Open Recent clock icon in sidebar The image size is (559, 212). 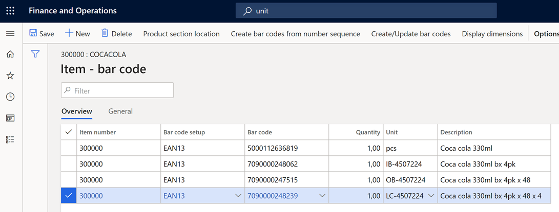[x=10, y=97]
